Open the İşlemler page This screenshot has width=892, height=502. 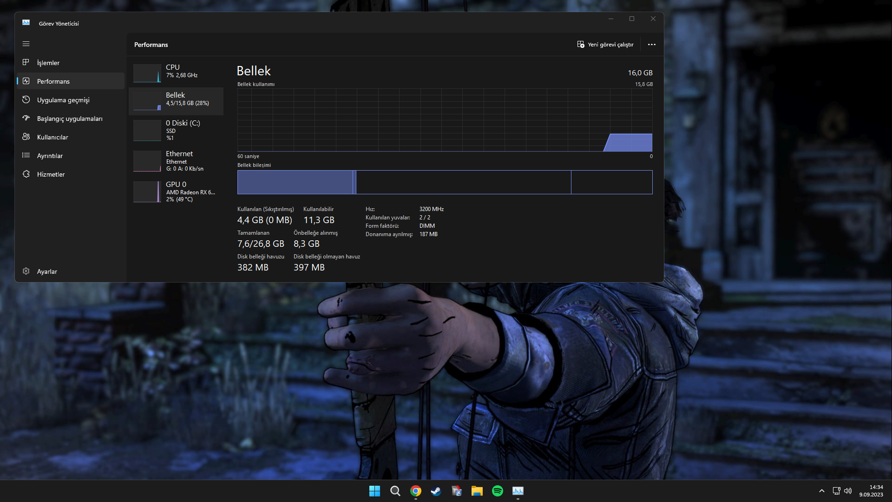[48, 63]
